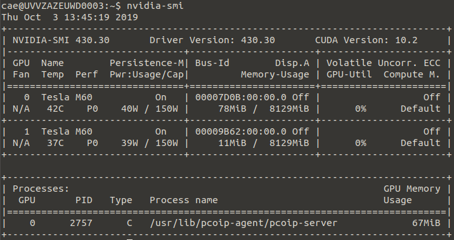Click the 42C temperature reading
The height and width of the screenshot is (240, 454).
click(55, 109)
